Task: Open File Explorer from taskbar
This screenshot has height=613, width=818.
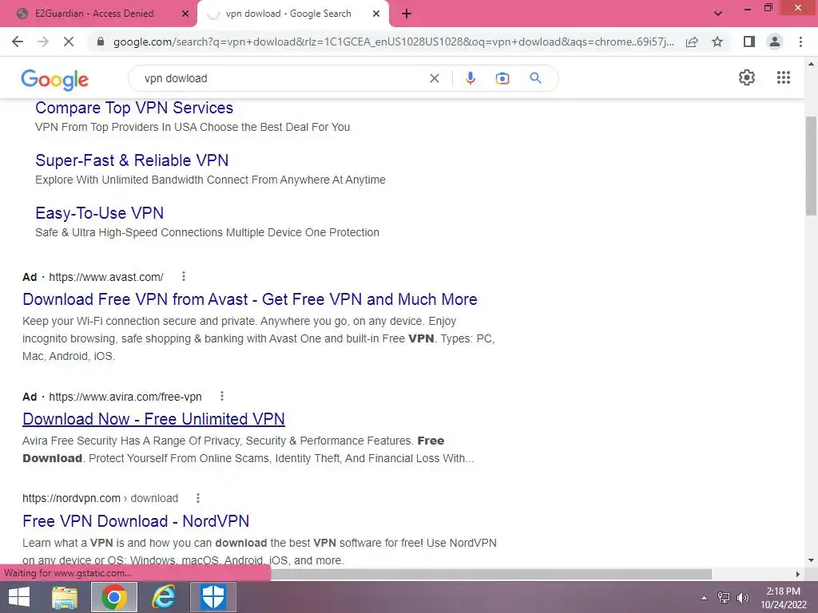Action: click(x=65, y=597)
